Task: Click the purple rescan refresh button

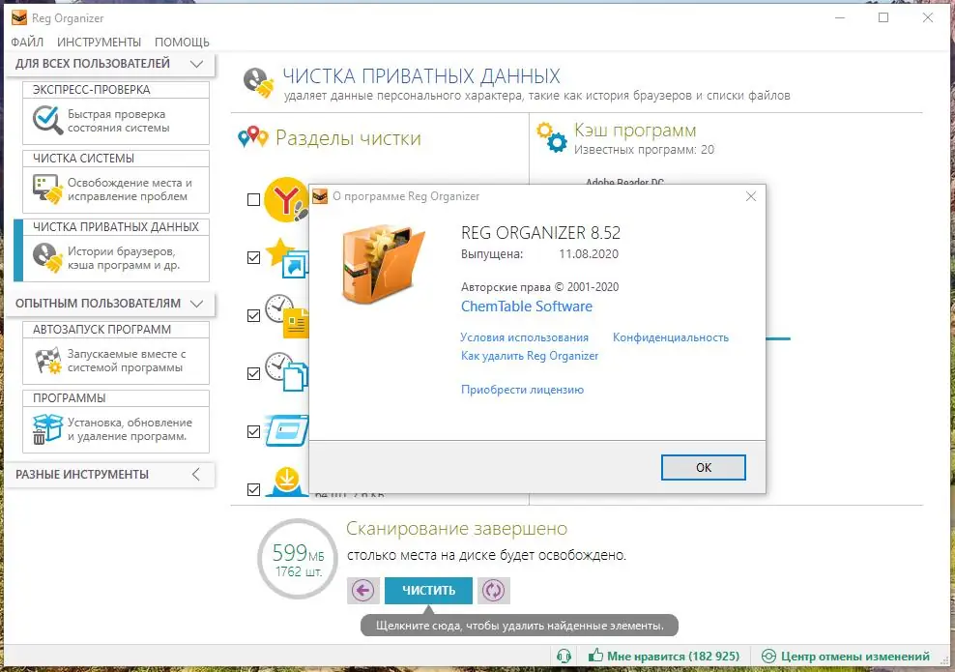Action: (x=493, y=591)
